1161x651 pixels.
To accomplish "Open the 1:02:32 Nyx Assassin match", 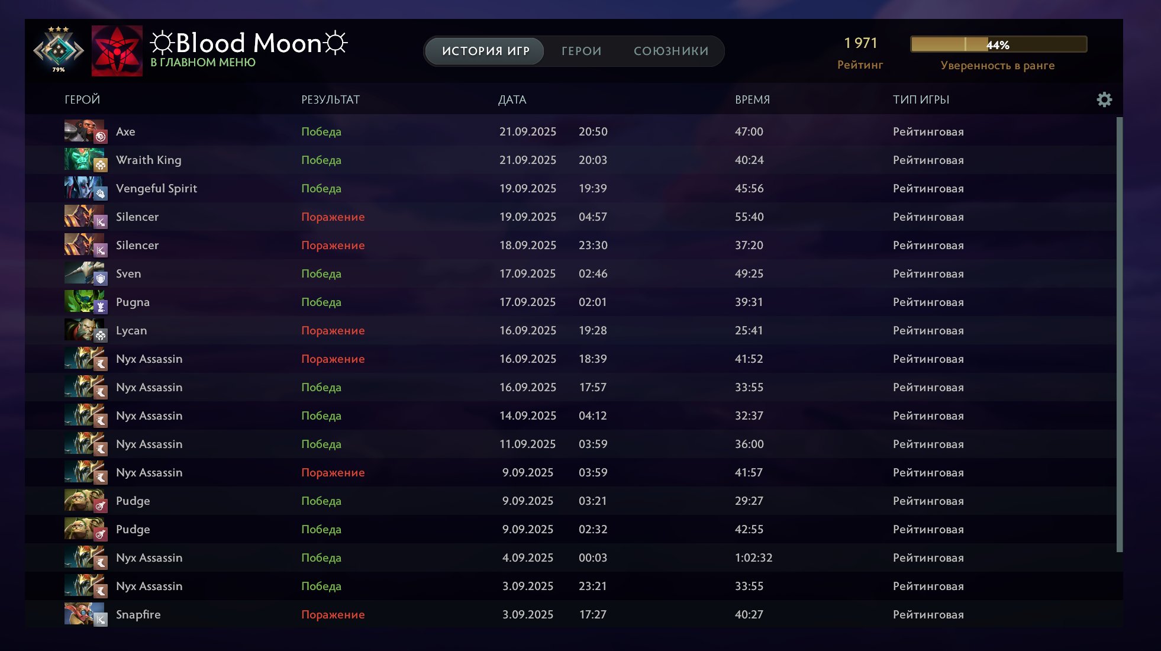I will point(753,557).
